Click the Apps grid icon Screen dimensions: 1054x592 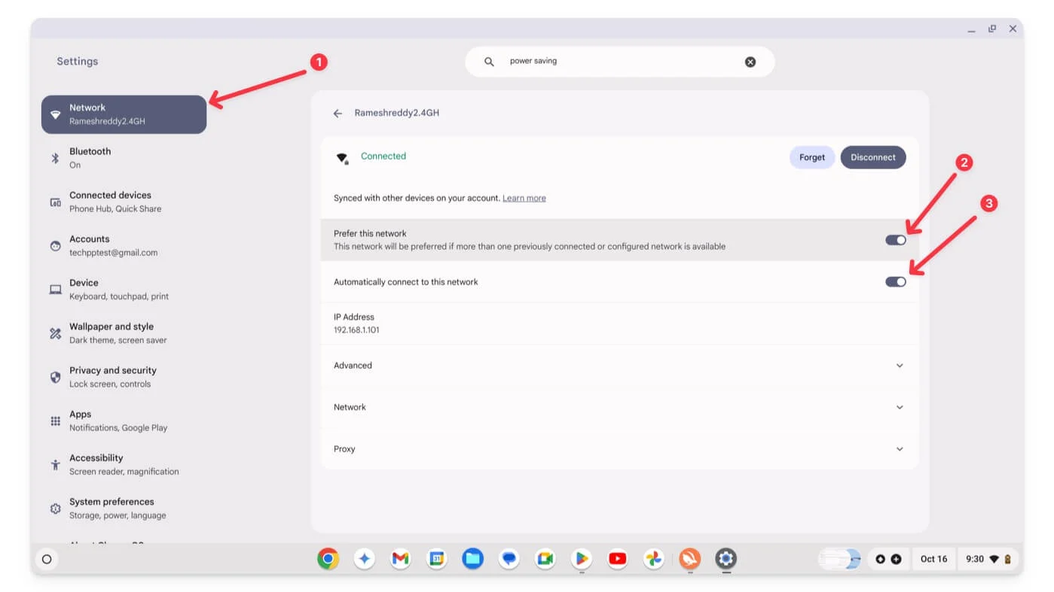click(x=55, y=421)
